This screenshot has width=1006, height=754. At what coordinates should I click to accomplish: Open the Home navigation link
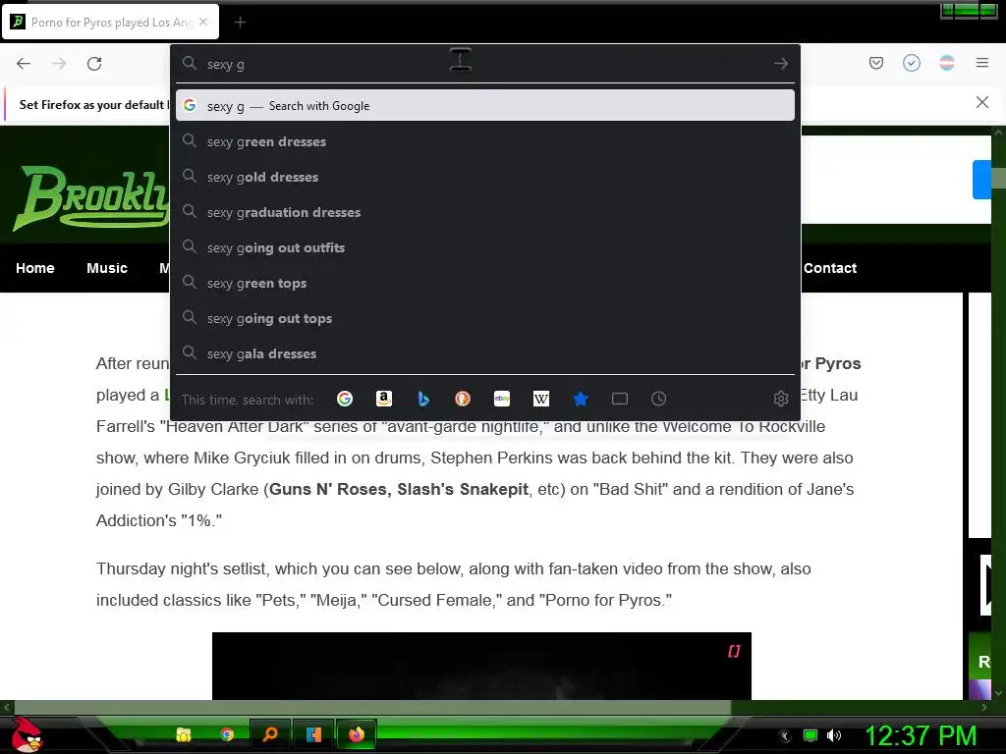(35, 268)
